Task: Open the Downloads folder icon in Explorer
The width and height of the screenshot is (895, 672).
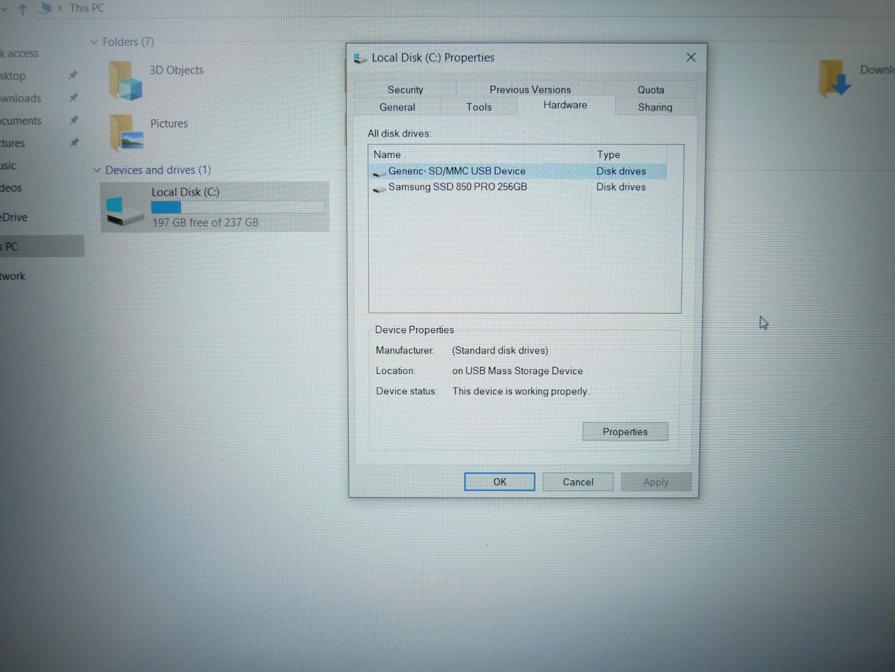Action: 835,79
